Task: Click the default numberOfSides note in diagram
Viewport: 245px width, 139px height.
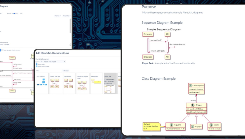Action: (151, 126)
